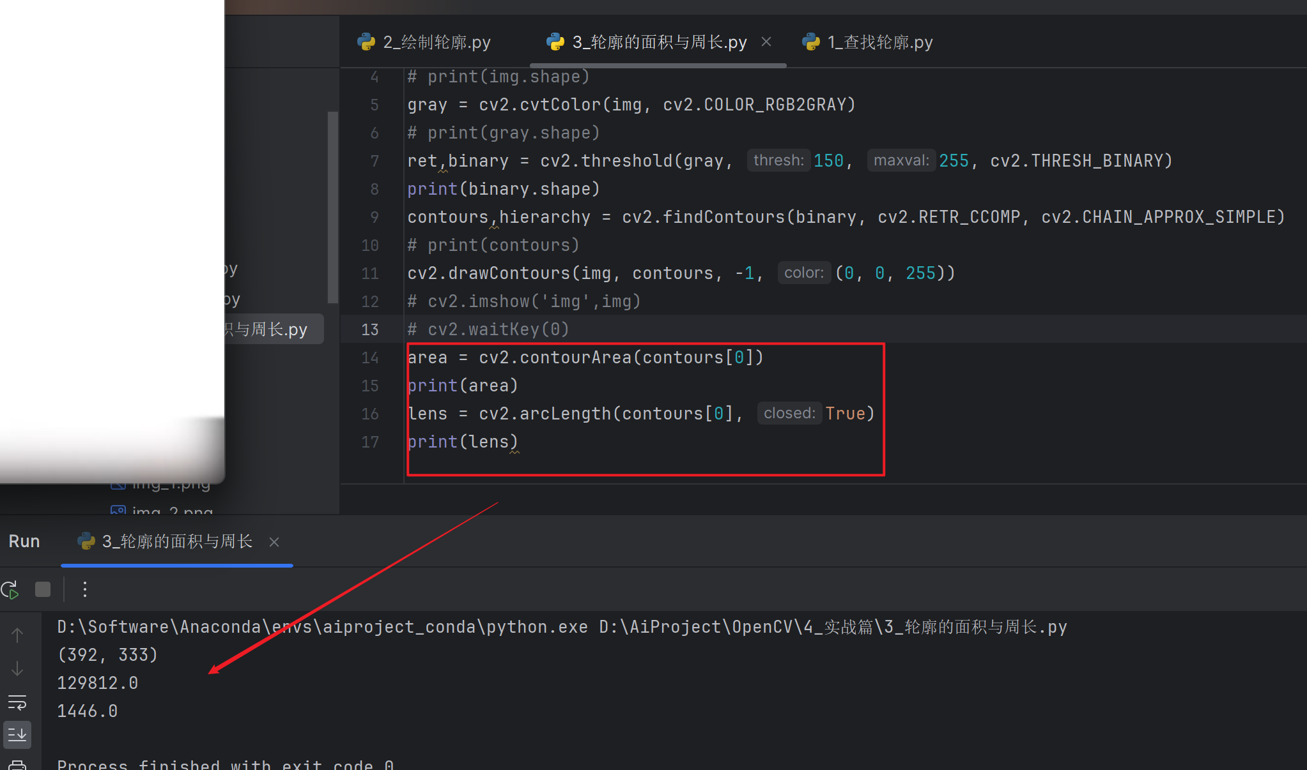This screenshot has height=770, width=1307.
Task: Click the project panel vertical scrollbar
Action: click(x=332, y=208)
